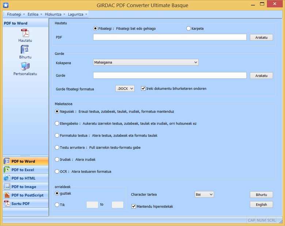Click the menu bar gripper handle

pos(4,14)
